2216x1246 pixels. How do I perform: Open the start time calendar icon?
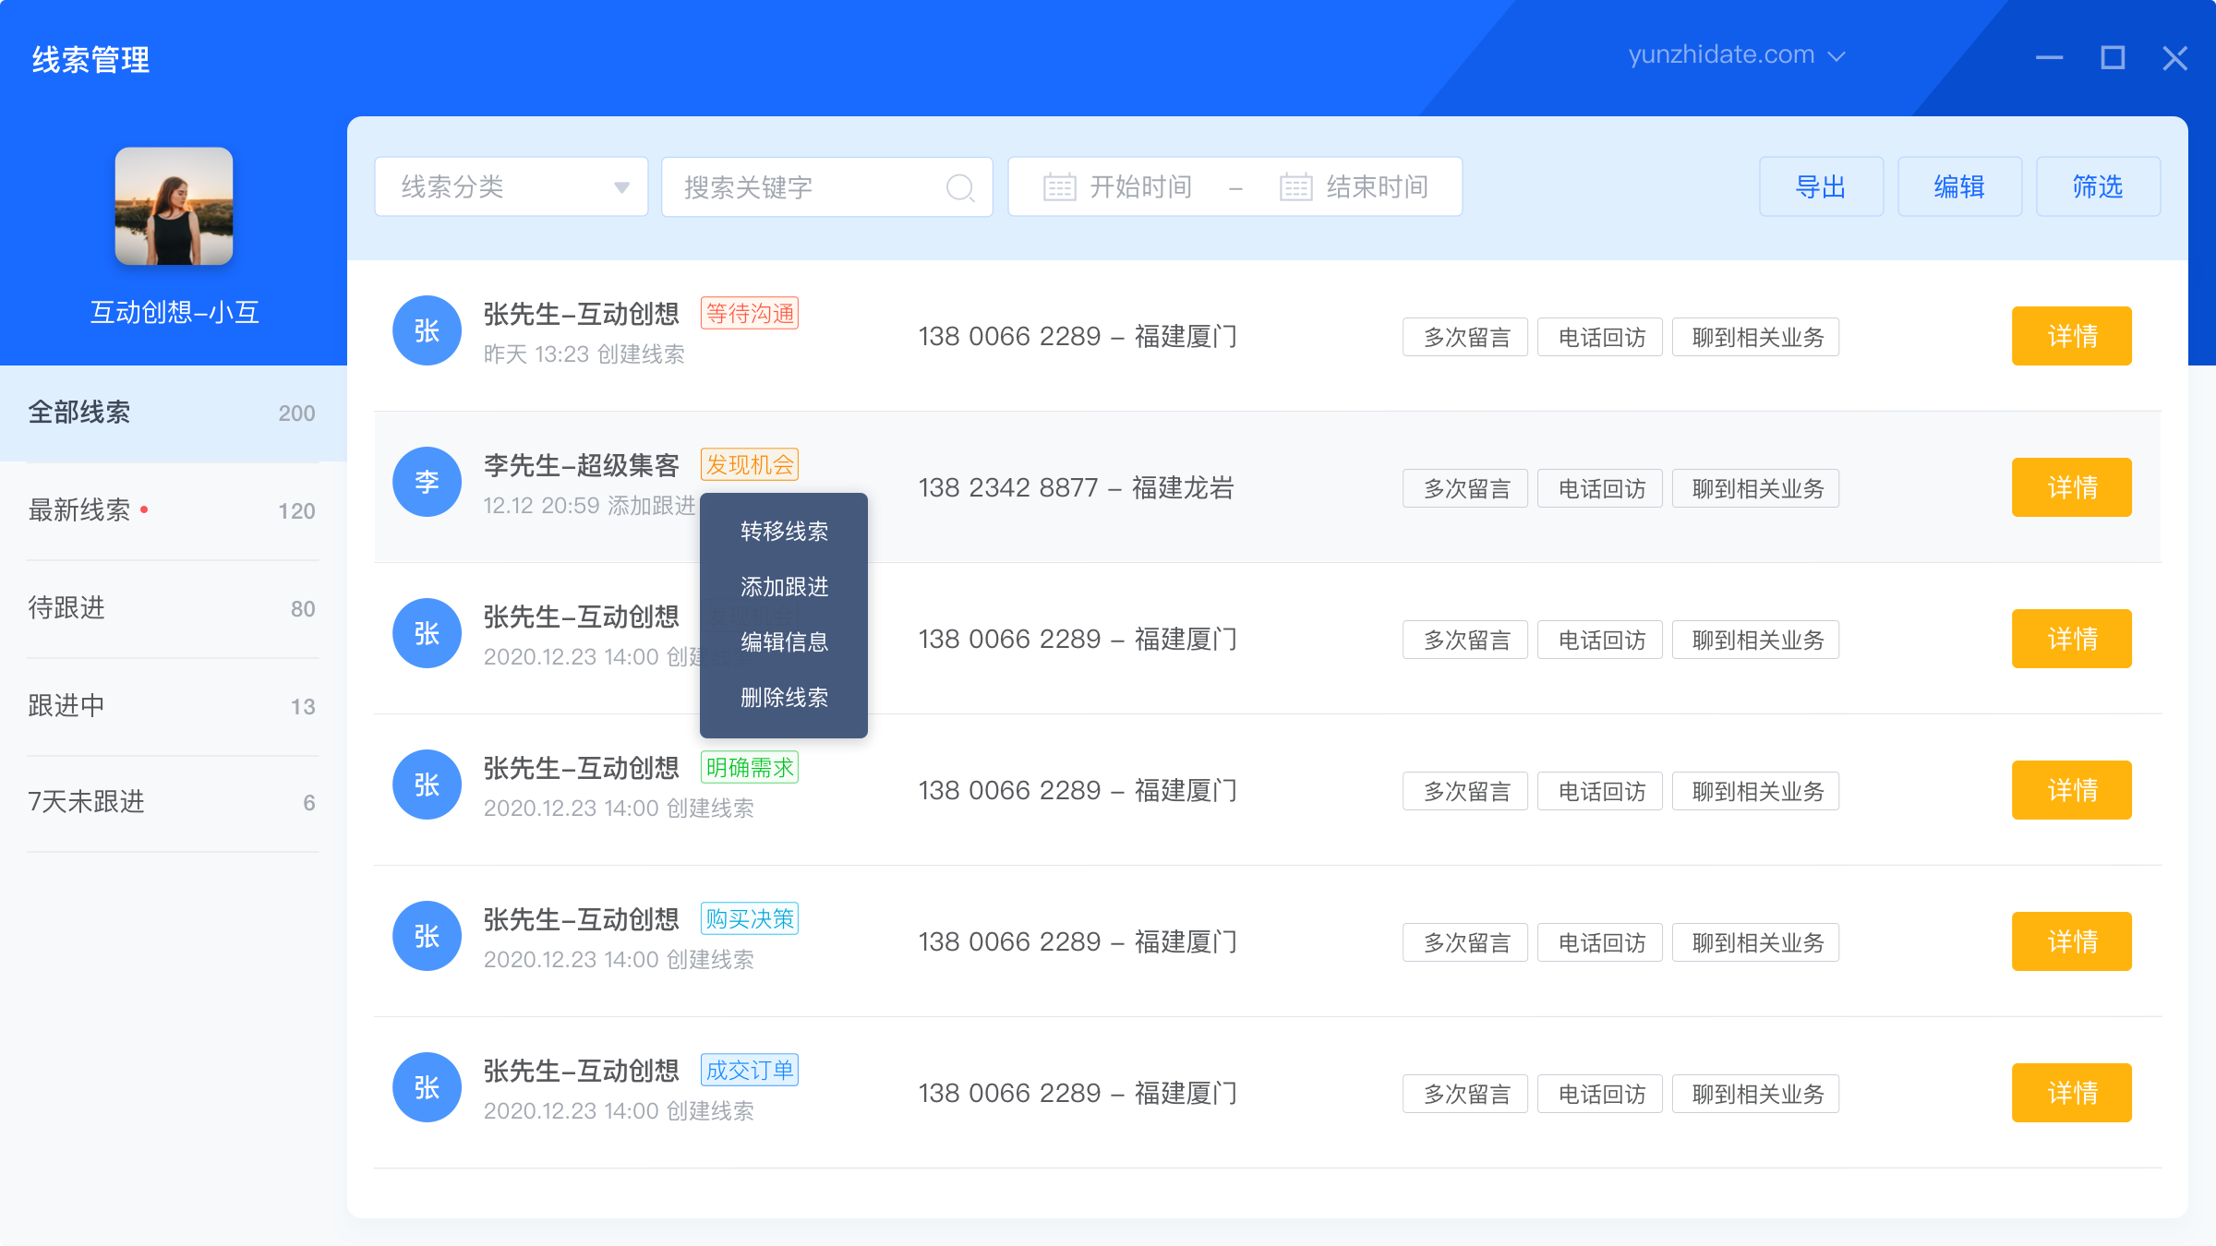[1059, 186]
